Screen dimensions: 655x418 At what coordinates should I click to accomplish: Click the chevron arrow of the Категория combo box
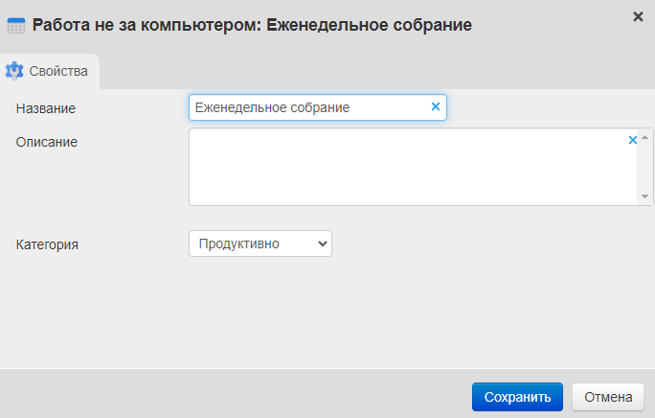(323, 244)
